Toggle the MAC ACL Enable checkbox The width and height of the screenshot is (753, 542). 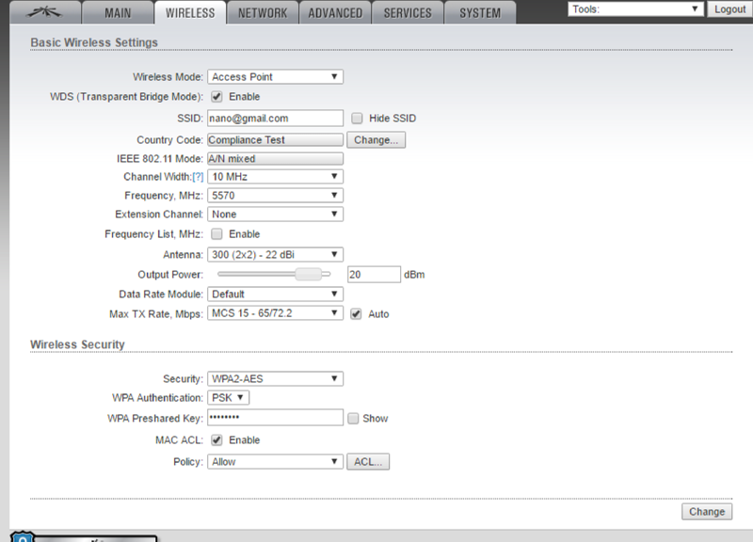216,439
